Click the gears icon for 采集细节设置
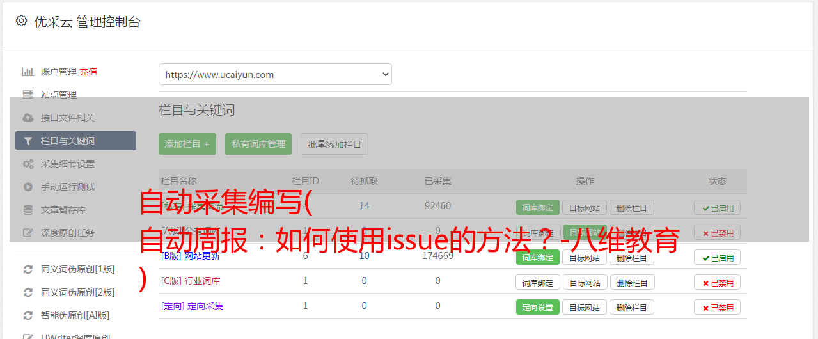 [x=28, y=164]
